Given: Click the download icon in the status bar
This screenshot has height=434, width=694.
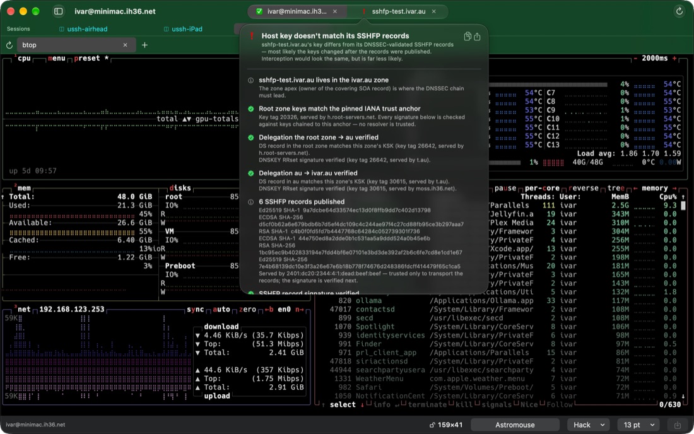Looking at the screenshot, I should click(677, 425).
